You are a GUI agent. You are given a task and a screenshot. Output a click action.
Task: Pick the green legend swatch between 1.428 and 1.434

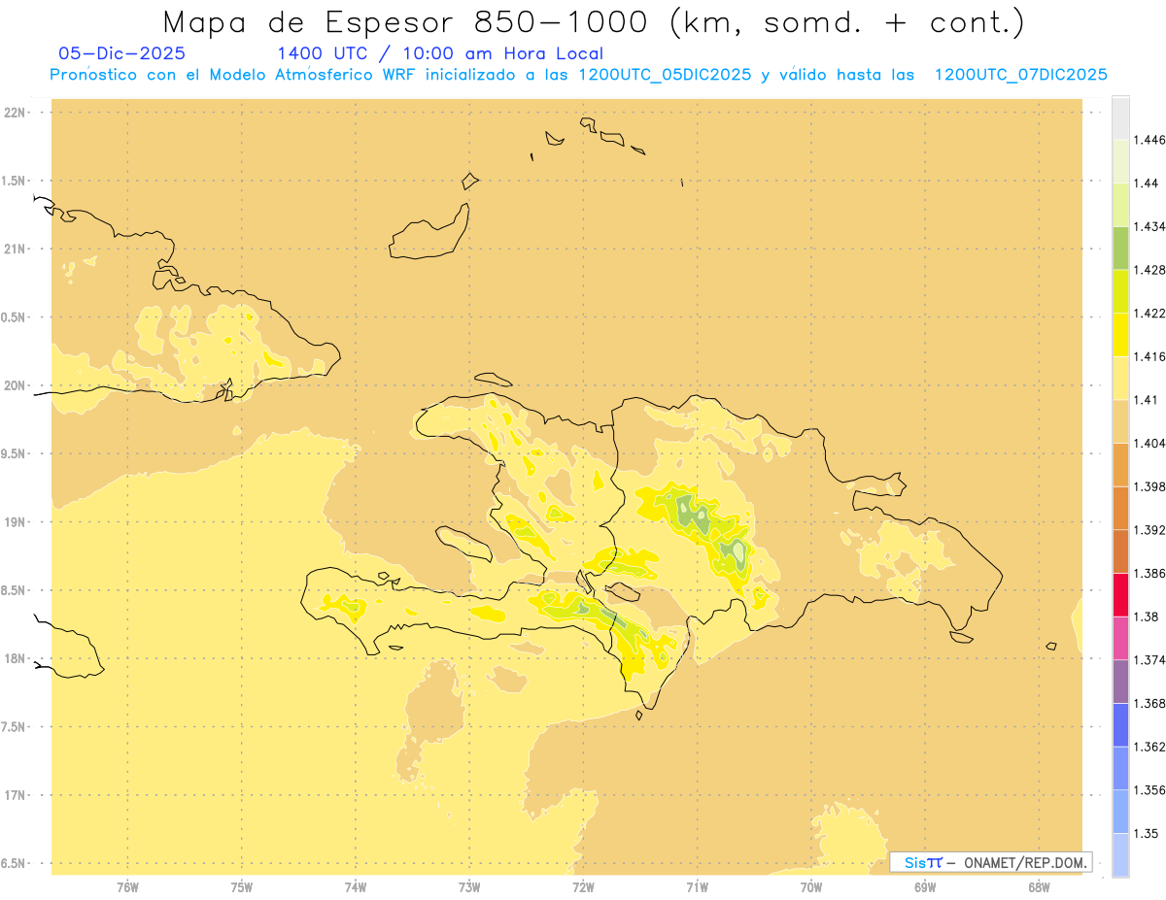[1120, 248]
